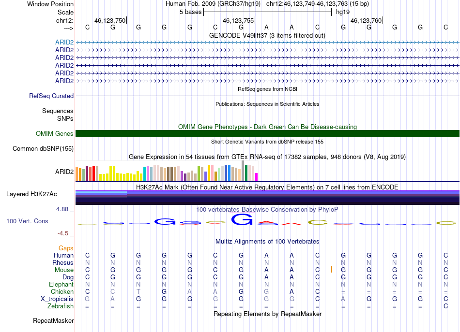460x332 pixels.
Task: Click the Mouse alignment row label
Action: tap(64, 270)
